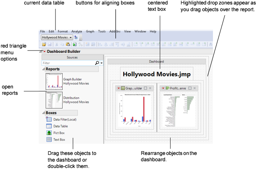This screenshot has height=172, width=258.
Task: Toggle checkbox on Profit by Genre panel header
Action: point(189,88)
